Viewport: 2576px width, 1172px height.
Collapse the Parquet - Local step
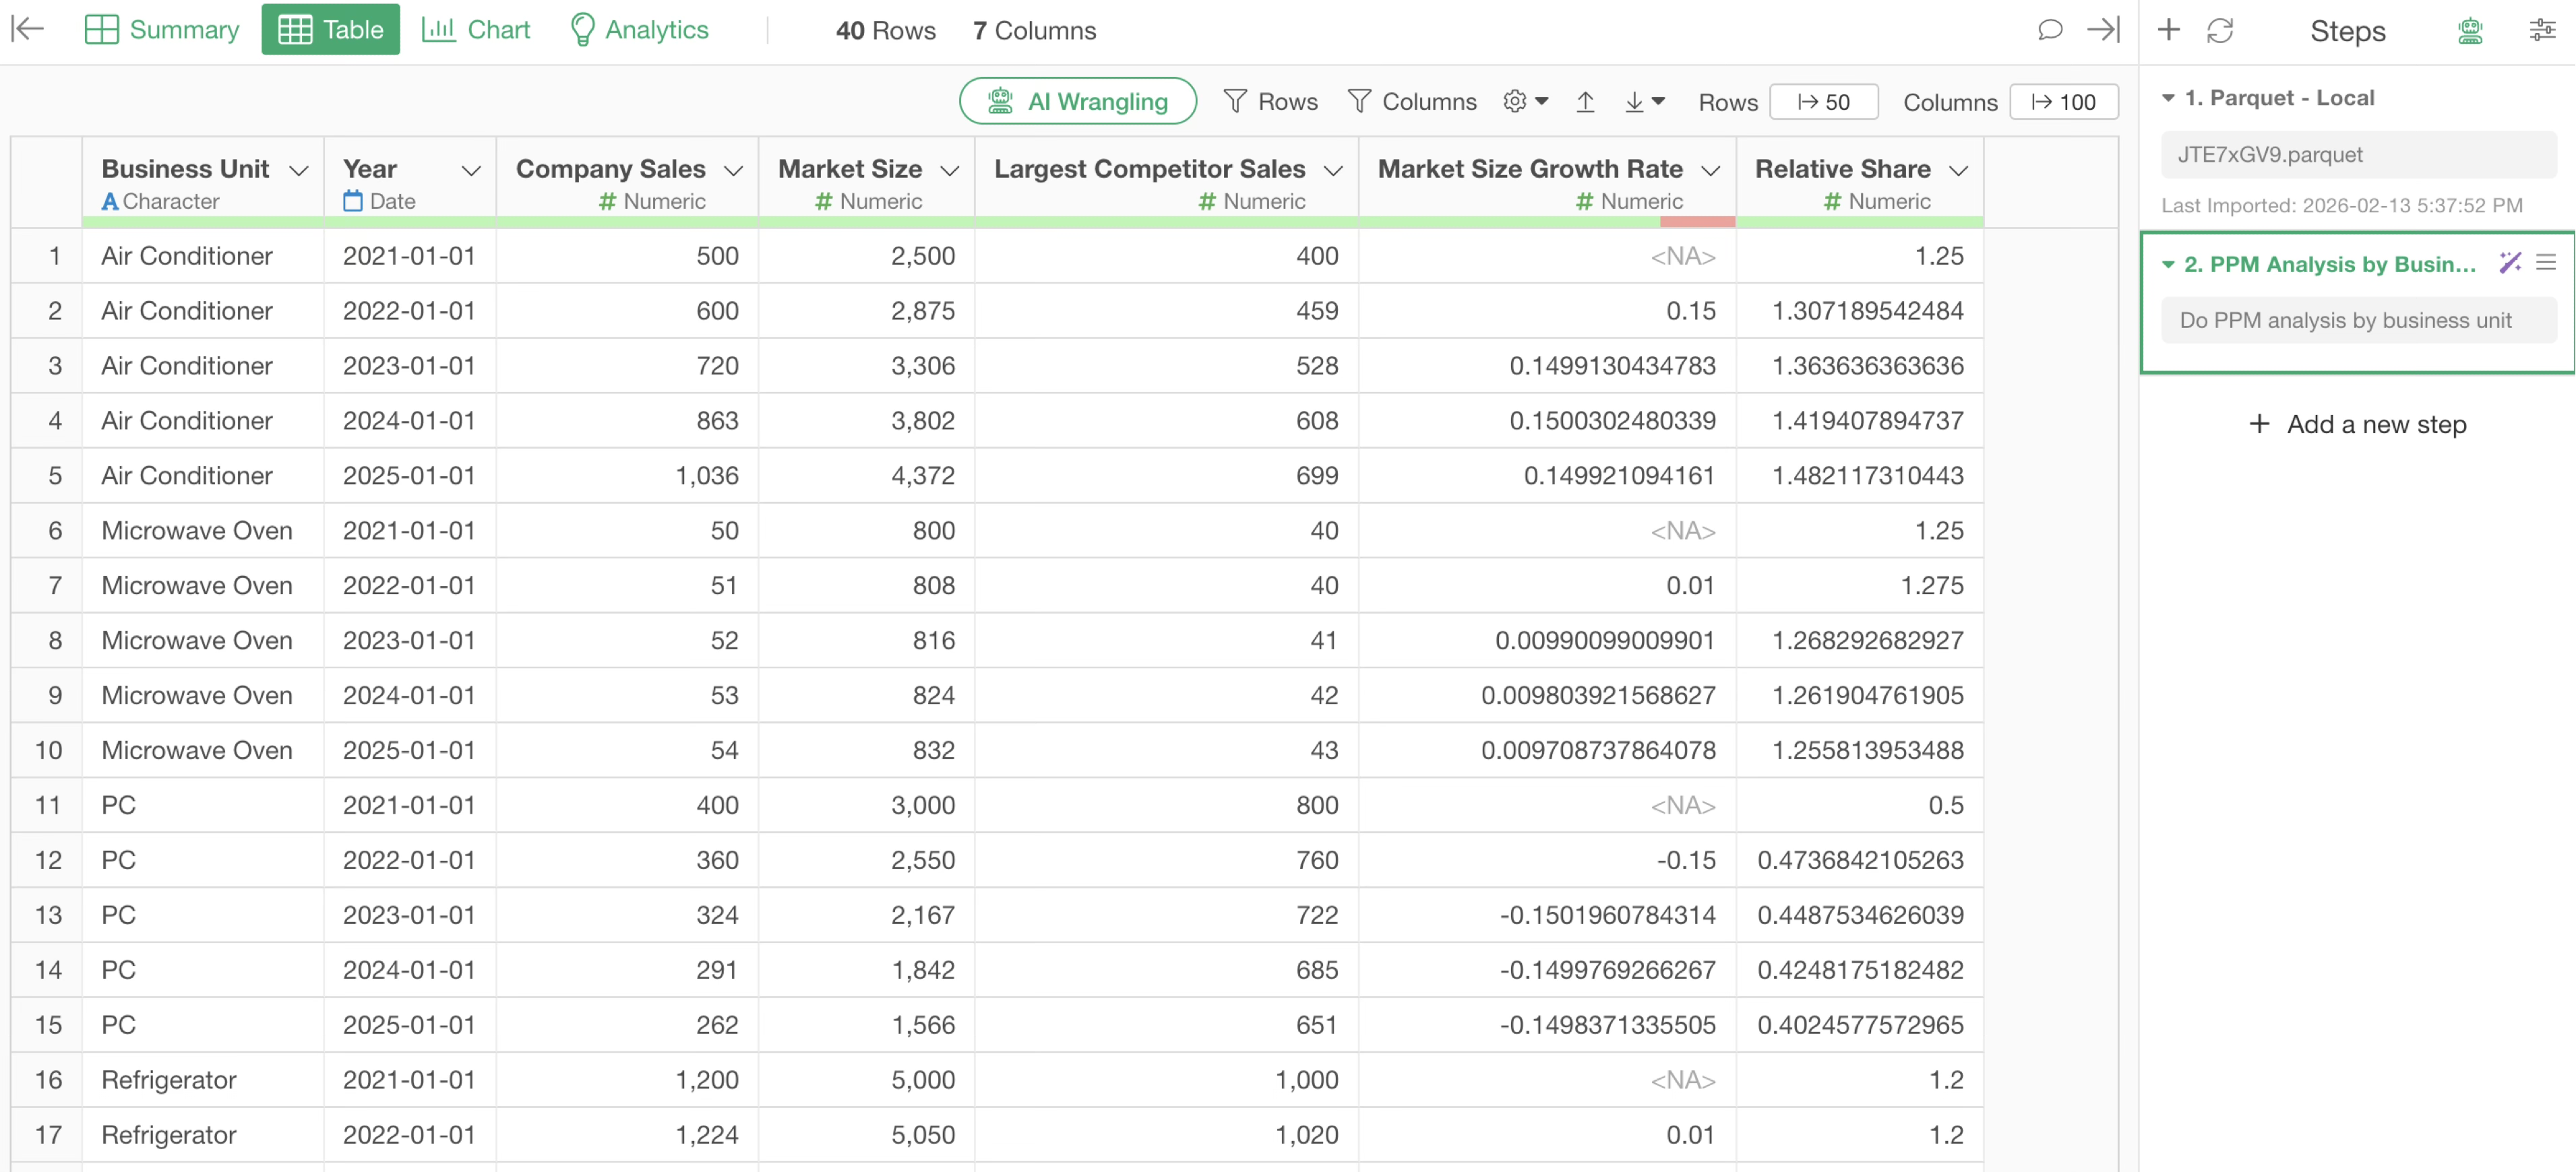pyautogui.click(x=2168, y=98)
